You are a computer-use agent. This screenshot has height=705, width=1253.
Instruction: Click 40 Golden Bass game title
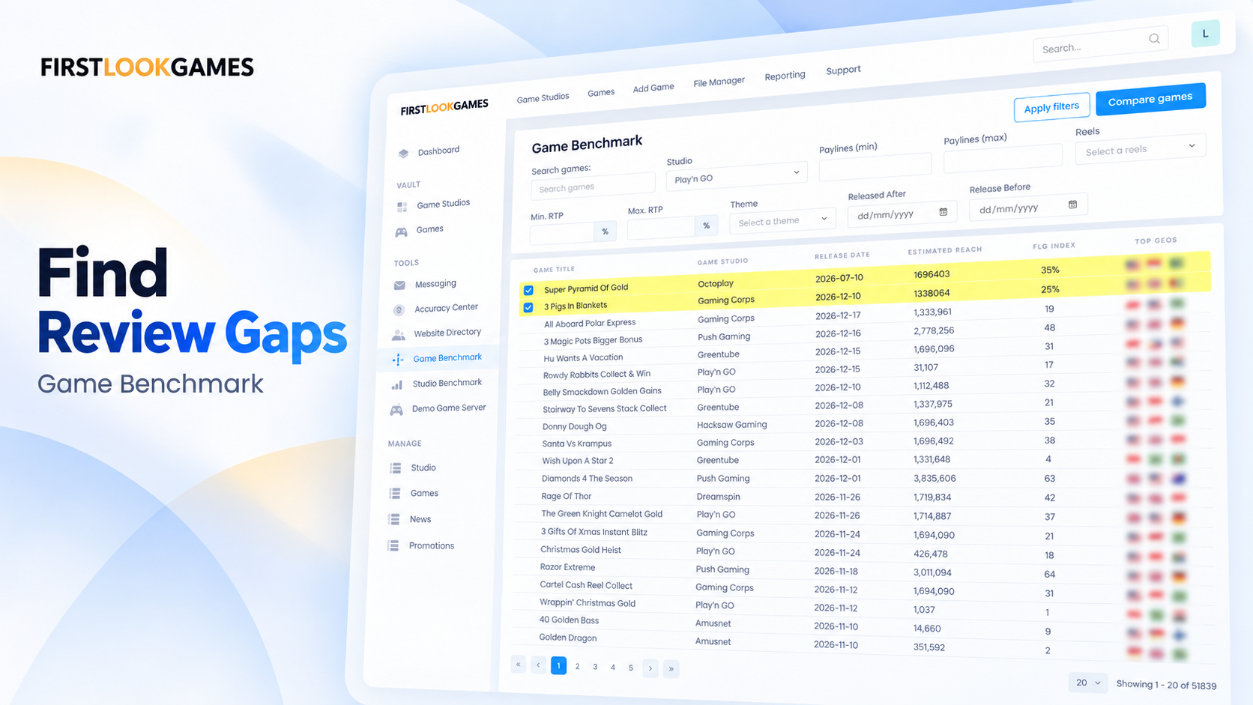[x=569, y=620]
